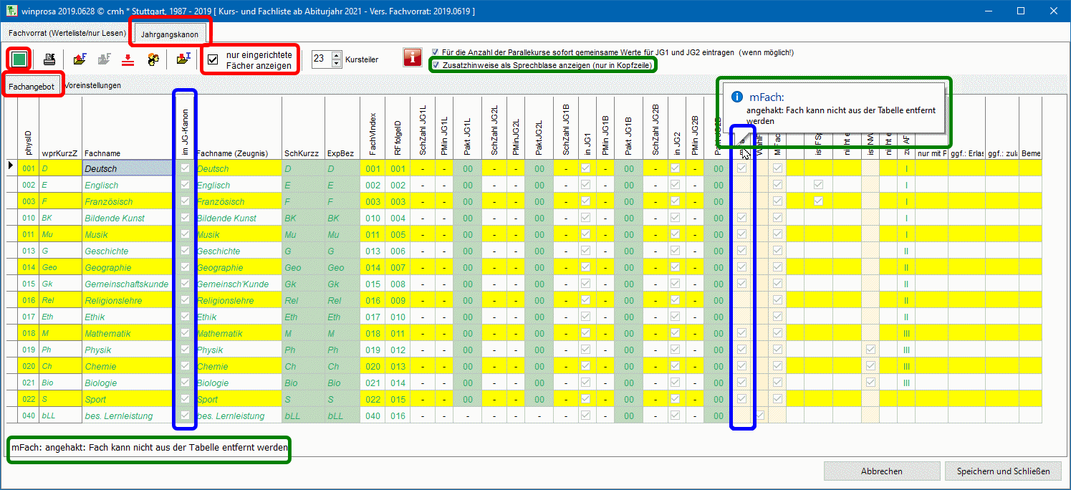Click the Abbrechen button
The image size is (1071, 490).
click(x=881, y=471)
